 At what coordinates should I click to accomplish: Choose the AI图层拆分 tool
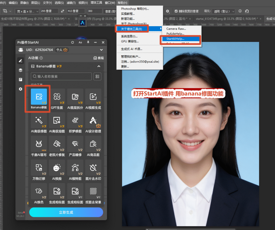[75, 99]
